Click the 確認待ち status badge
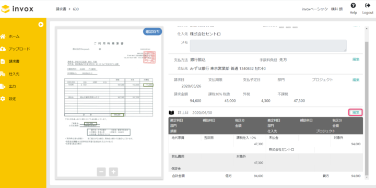The width and height of the screenshot is (376, 188). click(x=152, y=31)
